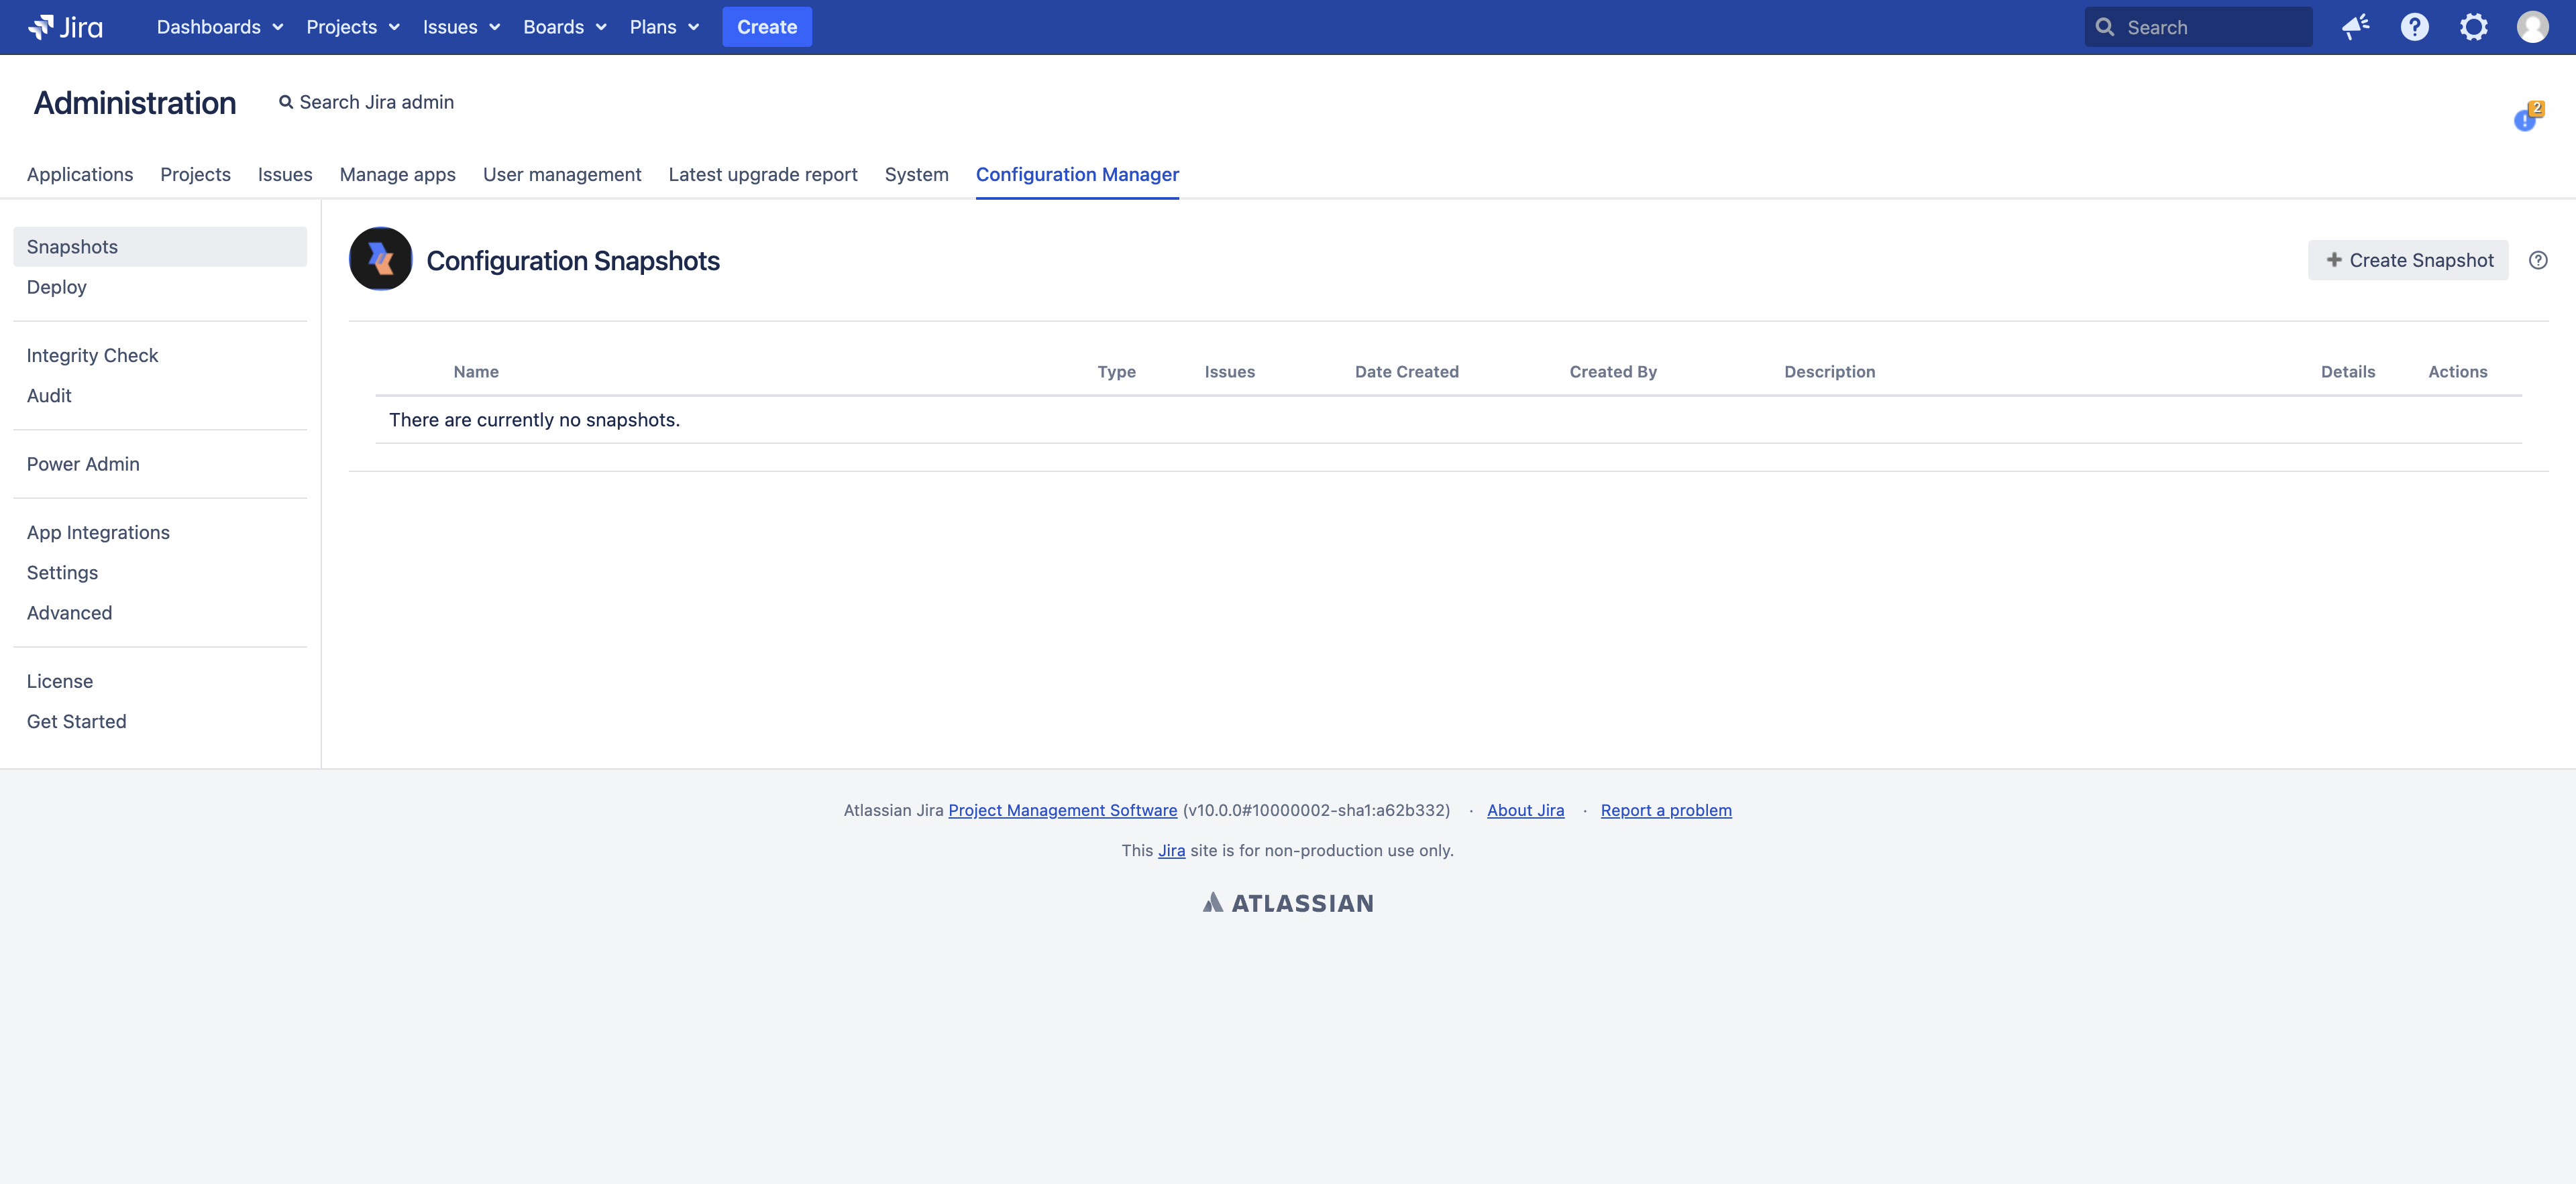Viewport: 2576px width, 1184px height.
Task: Open the feedback megaphone icon
Action: point(2356,27)
